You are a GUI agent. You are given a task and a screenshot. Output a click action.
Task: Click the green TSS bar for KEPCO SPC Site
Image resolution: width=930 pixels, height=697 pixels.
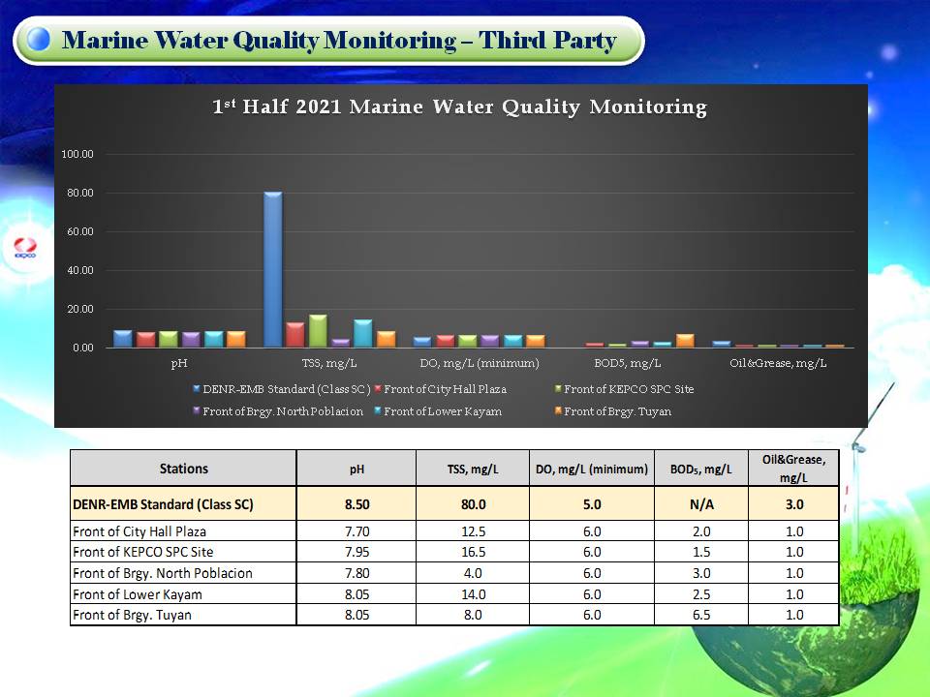(318, 331)
